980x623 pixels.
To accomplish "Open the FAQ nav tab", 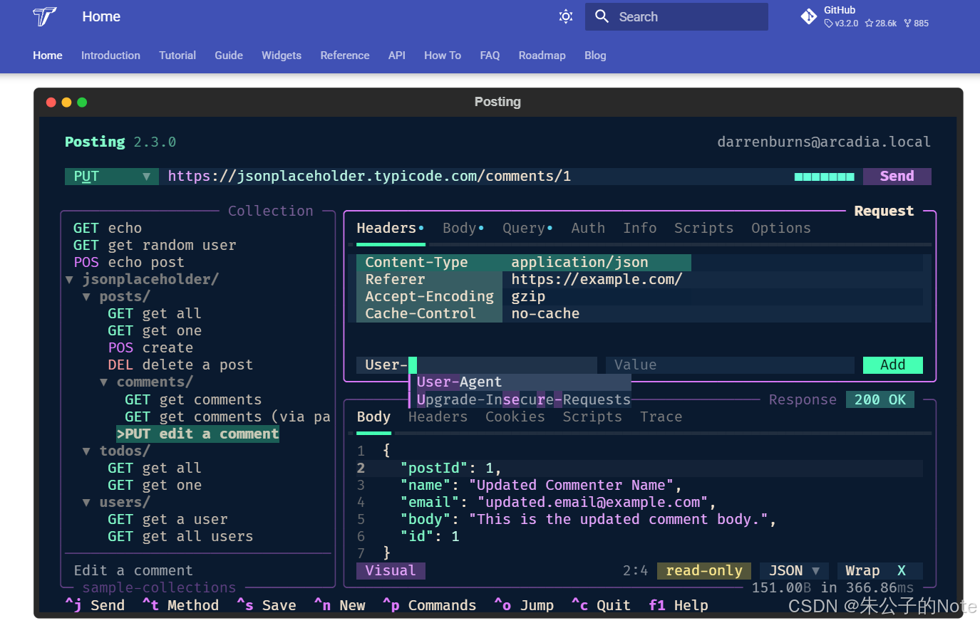I will (490, 56).
